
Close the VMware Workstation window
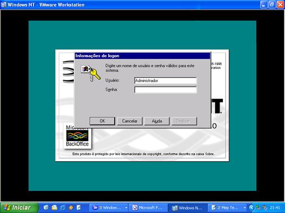tap(281, 5)
